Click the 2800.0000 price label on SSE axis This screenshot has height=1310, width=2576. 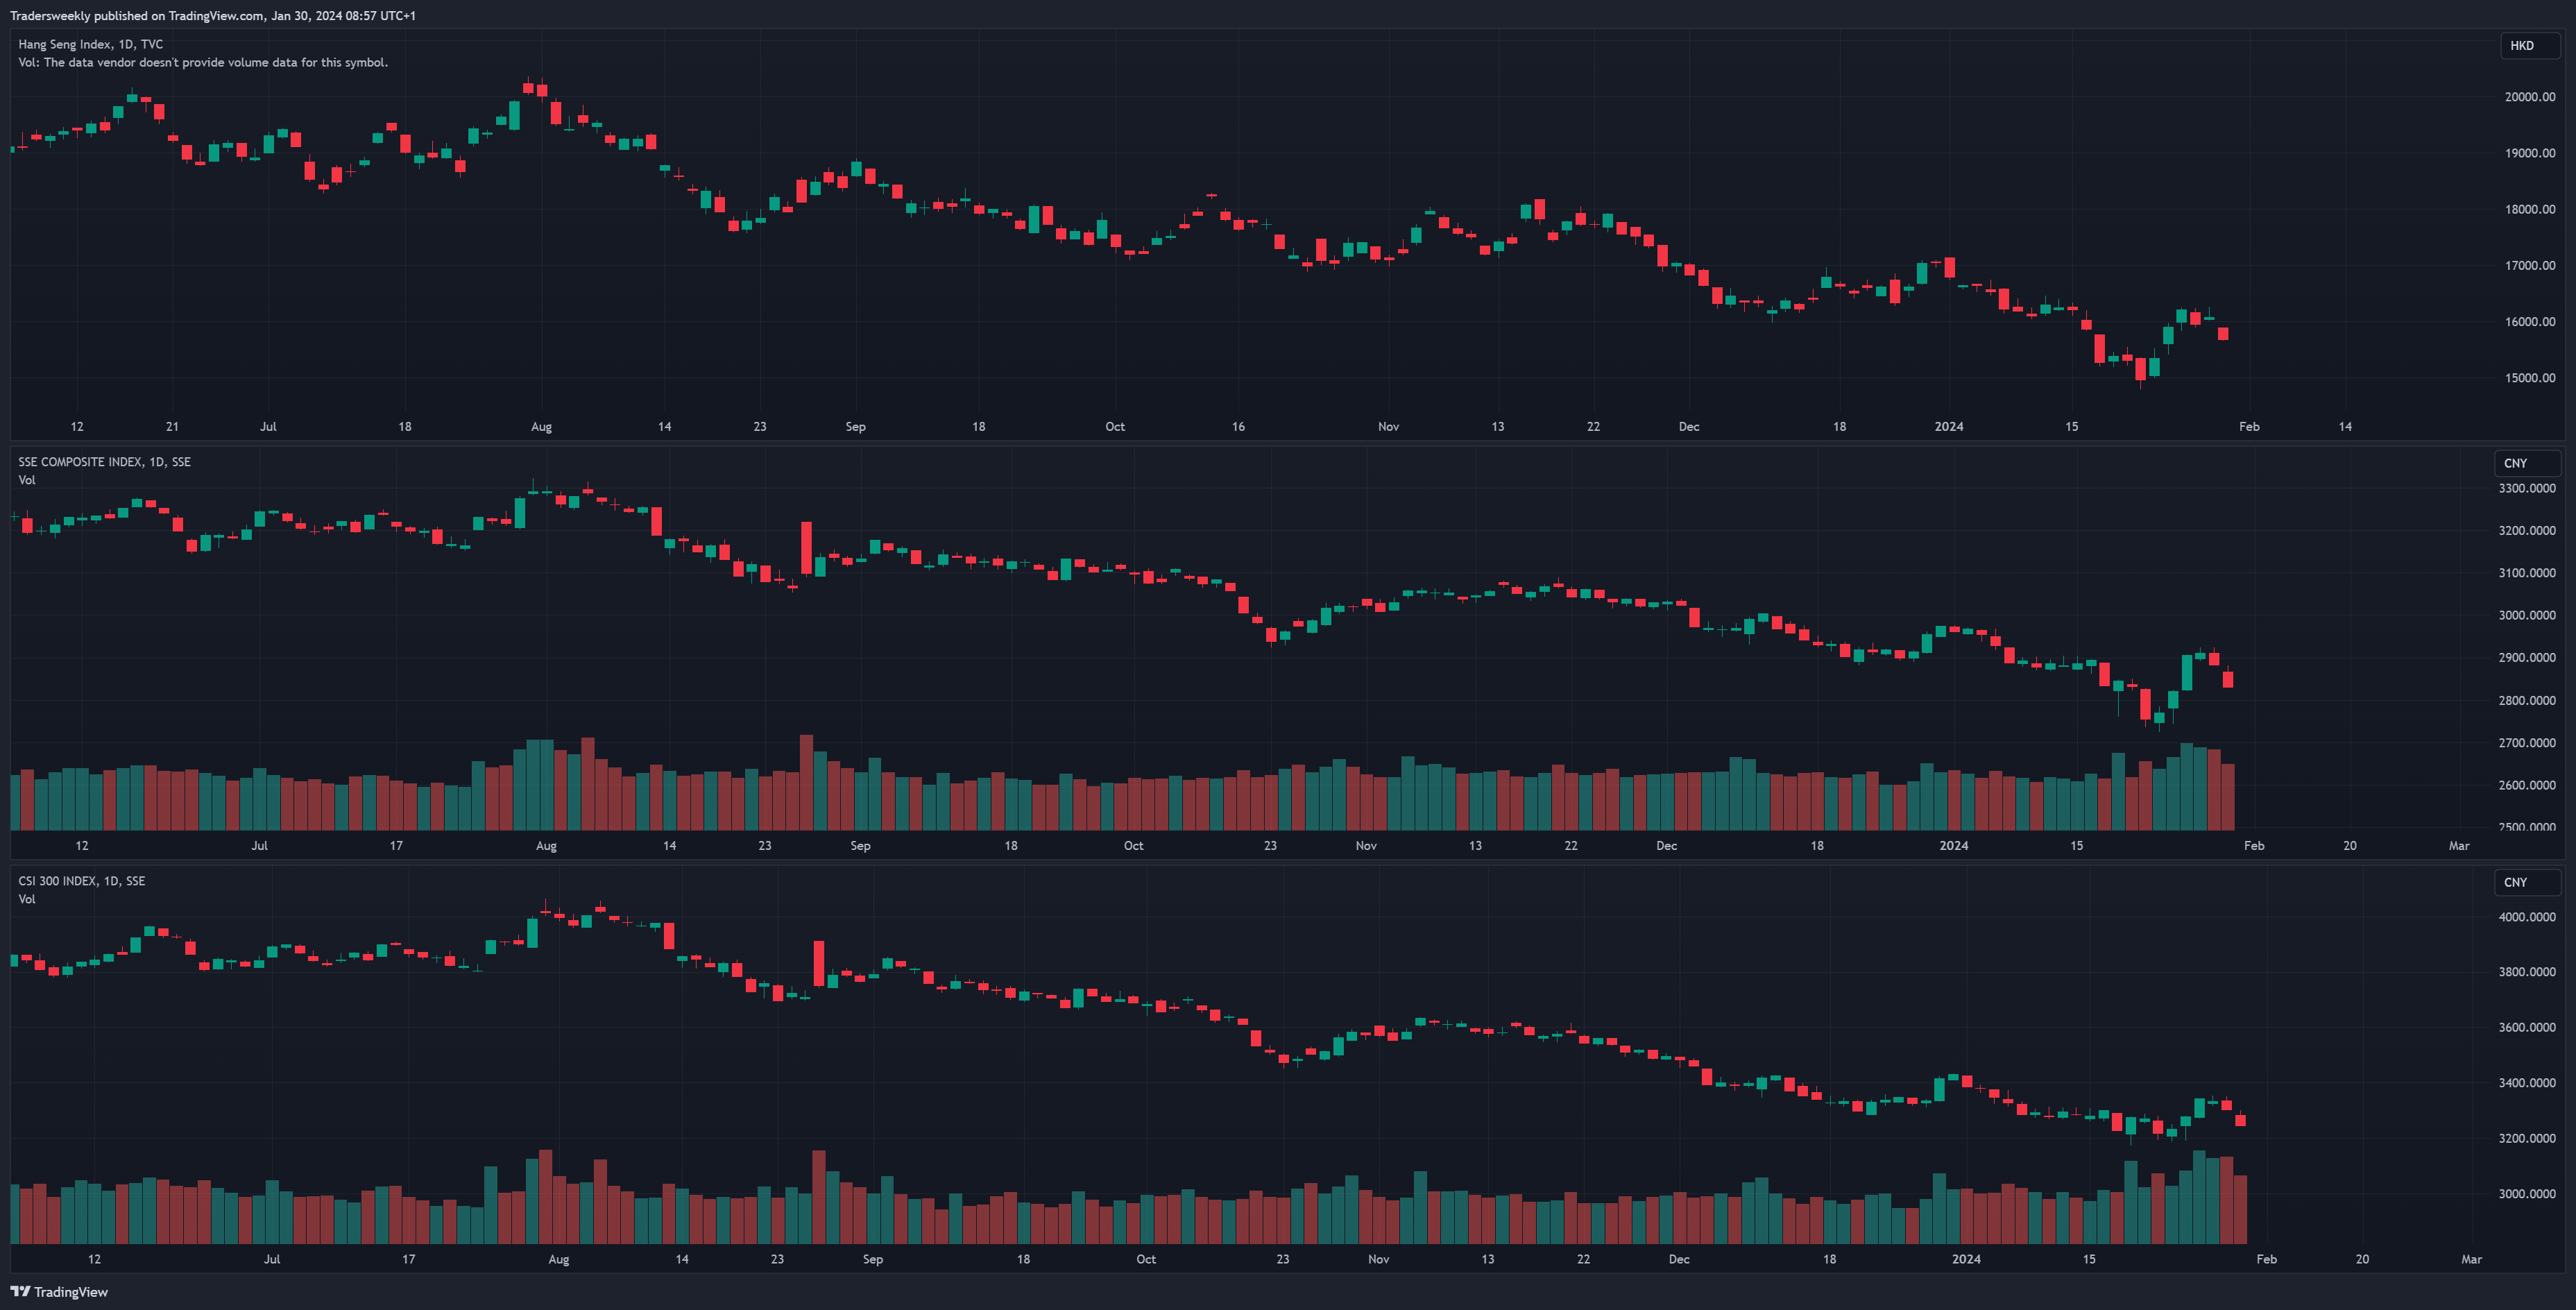click(x=2527, y=700)
